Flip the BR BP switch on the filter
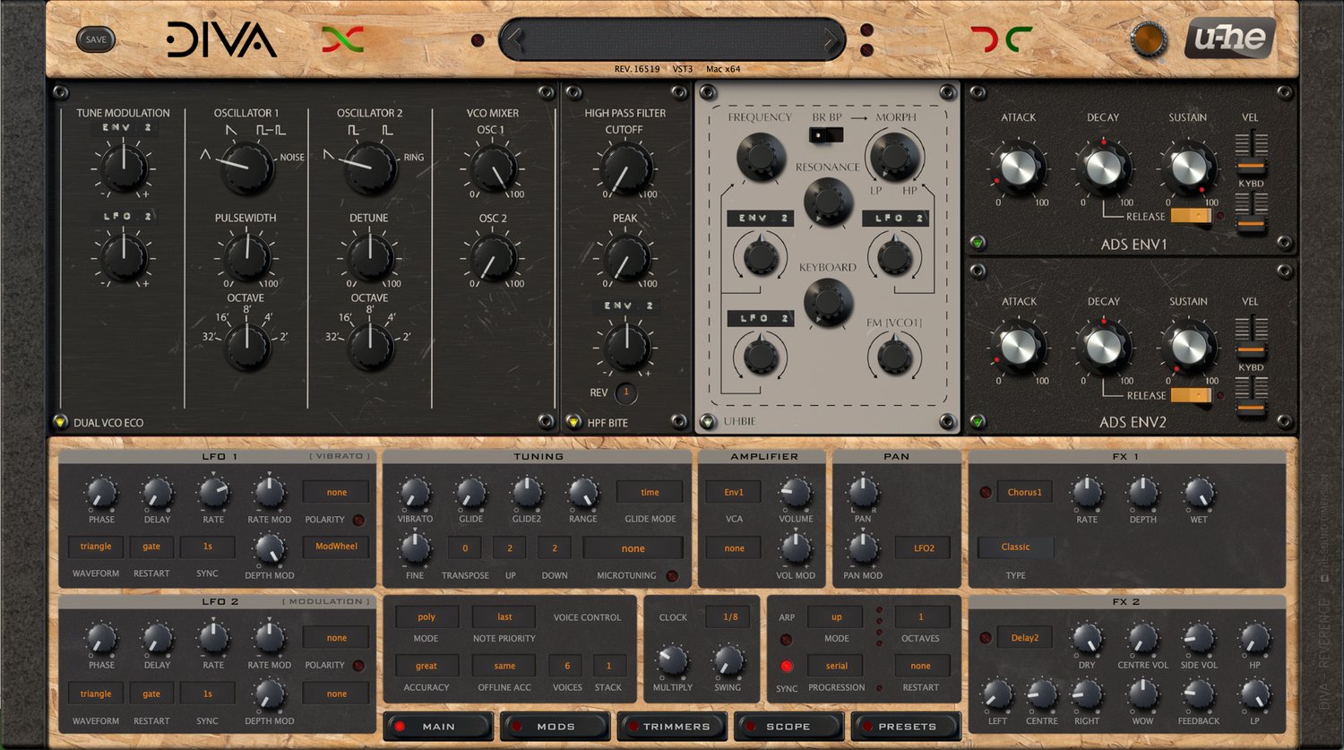Screen dimensions: 1344x750 tap(826, 135)
